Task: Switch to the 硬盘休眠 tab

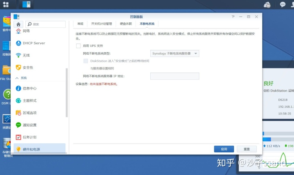Action: (x=126, y=24)
